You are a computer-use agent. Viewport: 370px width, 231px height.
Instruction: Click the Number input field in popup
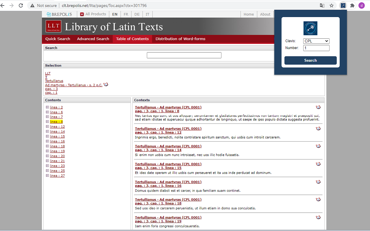click(x=316, y=48)
